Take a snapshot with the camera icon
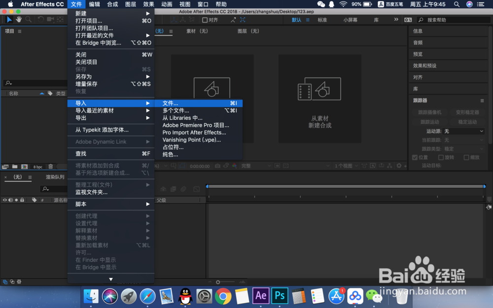 (217, 166)
